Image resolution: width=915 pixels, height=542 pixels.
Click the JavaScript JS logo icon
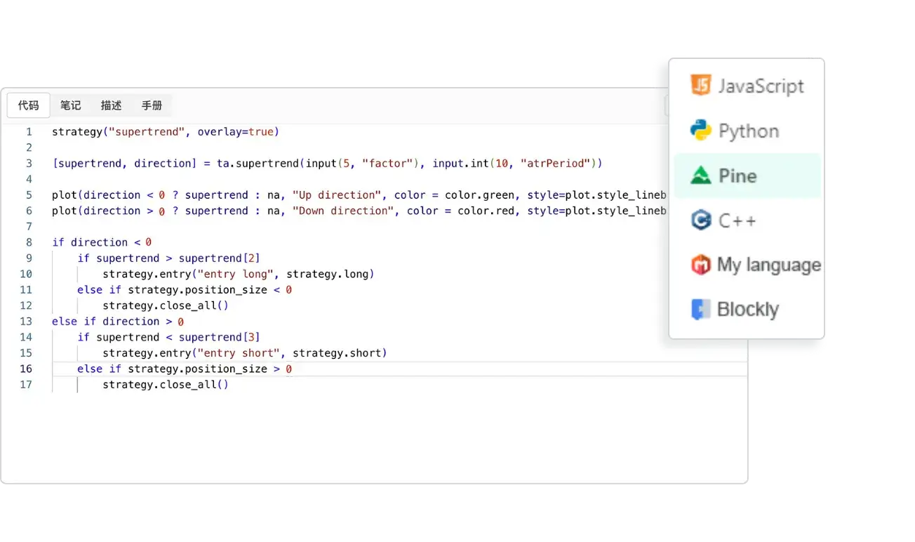[x=700, y=86]
